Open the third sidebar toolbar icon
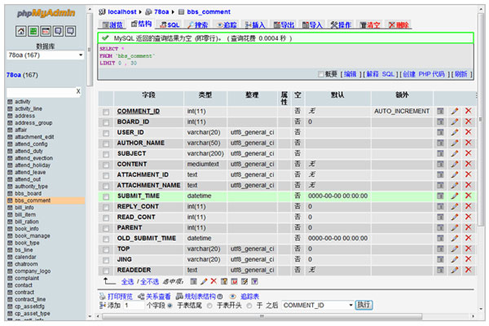Image resolution: width=489 pixels, height=326 pixels. [x=46, y=31]
